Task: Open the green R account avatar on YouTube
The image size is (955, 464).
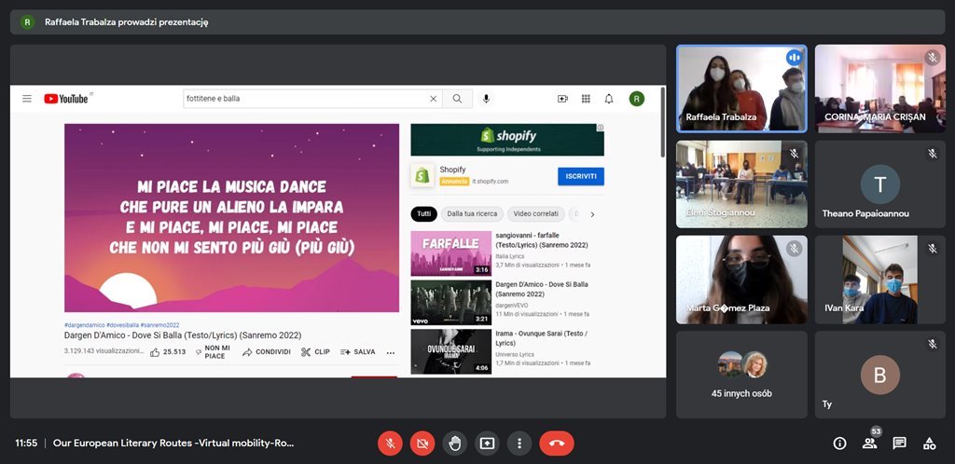Action: tap(637, 99)
